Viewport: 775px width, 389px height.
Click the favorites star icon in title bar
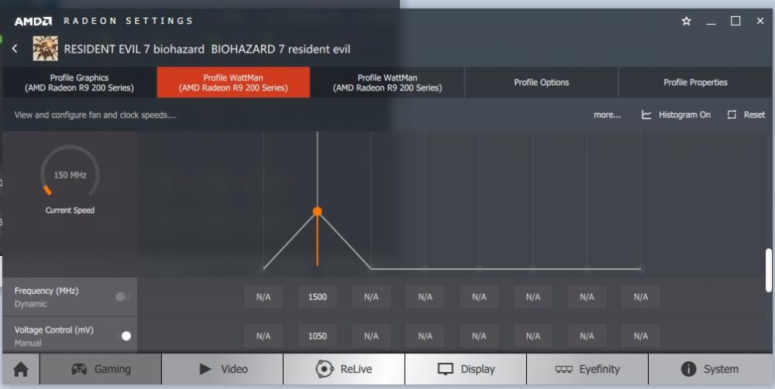click(x=686, y=22)
